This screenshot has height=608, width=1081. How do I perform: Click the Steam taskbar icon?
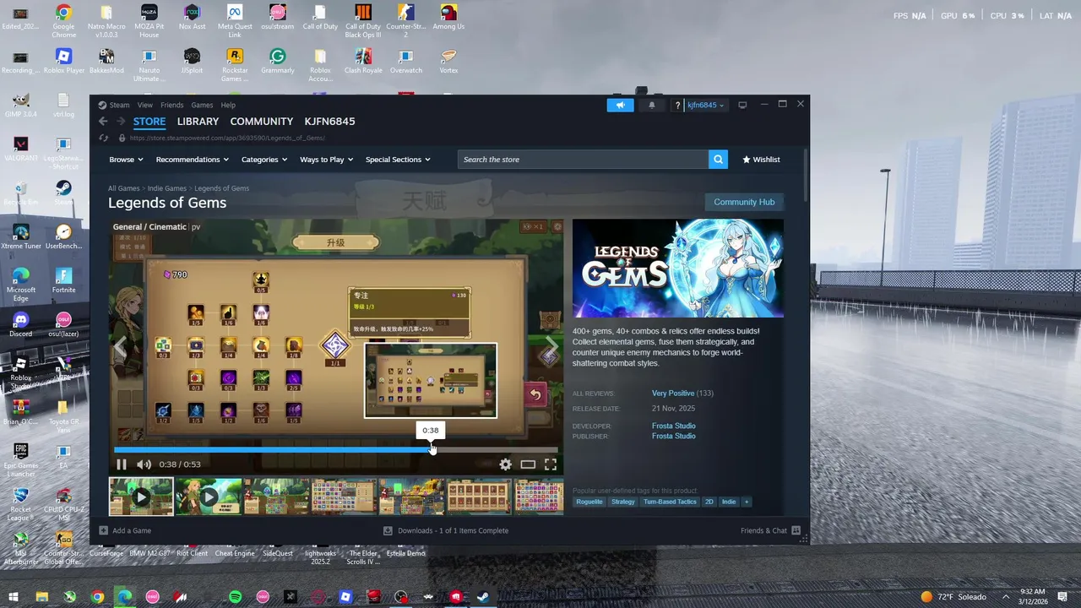(482, 597)
